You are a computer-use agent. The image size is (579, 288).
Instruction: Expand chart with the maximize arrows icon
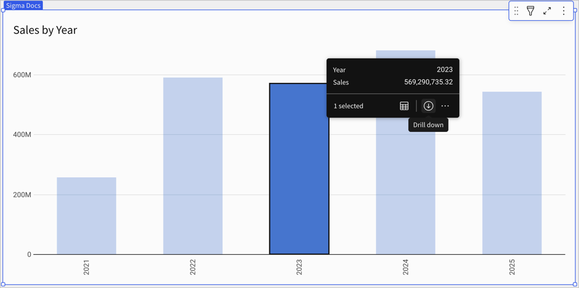pos(547,11)
